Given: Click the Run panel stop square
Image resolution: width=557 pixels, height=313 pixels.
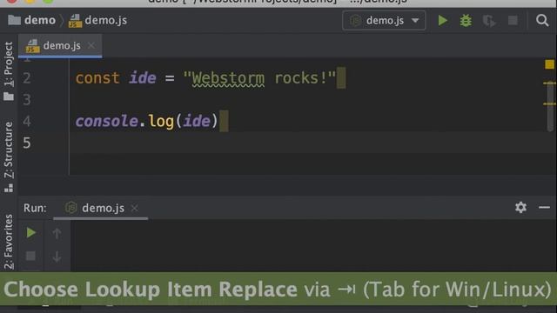Looking at the screenshot, I should pyautogui.click(x=30, y=256).
